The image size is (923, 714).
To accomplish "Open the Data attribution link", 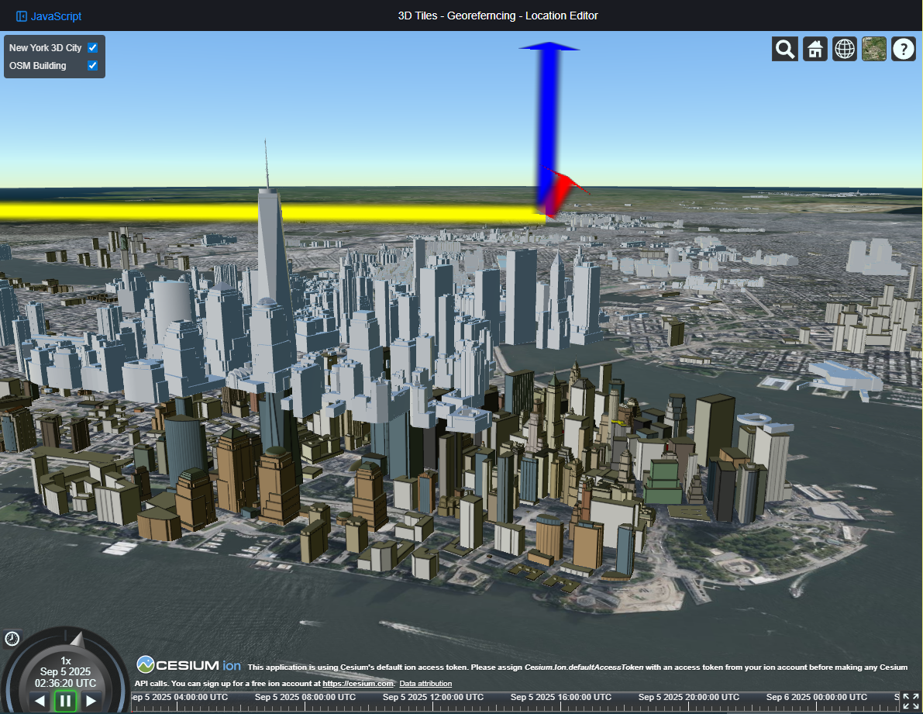I will point(425,684).
